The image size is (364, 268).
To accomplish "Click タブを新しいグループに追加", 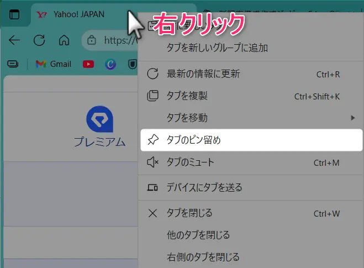I will (251, 48).
